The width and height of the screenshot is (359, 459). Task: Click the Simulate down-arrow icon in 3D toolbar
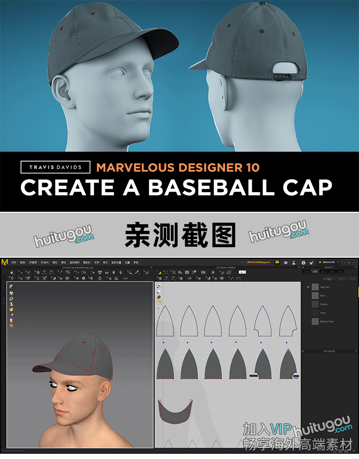[11, 272]
